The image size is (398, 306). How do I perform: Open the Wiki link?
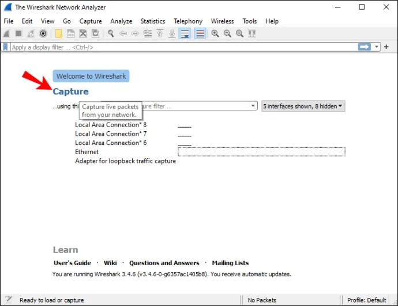coord(110,263)
